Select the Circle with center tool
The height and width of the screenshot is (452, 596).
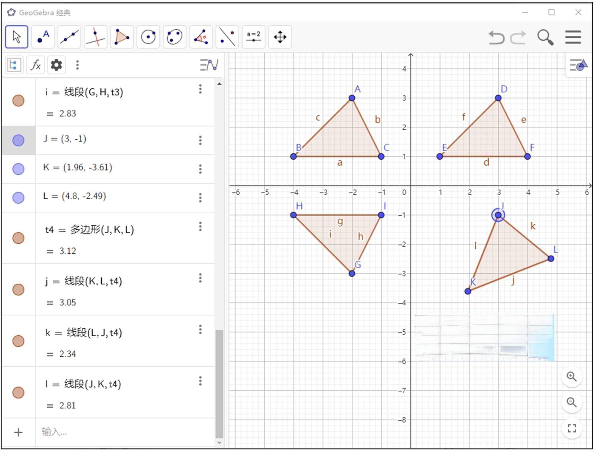[148, 37]
